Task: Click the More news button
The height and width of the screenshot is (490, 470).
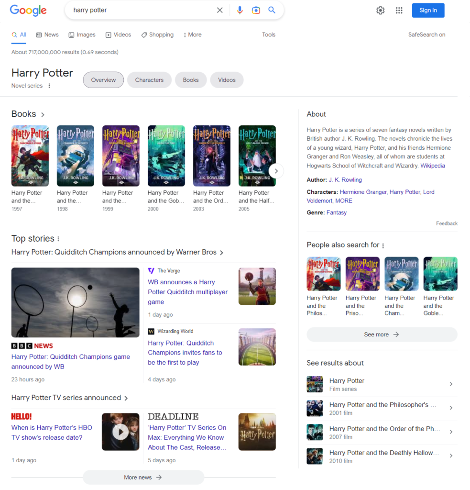Action: (x=143, y=477)
